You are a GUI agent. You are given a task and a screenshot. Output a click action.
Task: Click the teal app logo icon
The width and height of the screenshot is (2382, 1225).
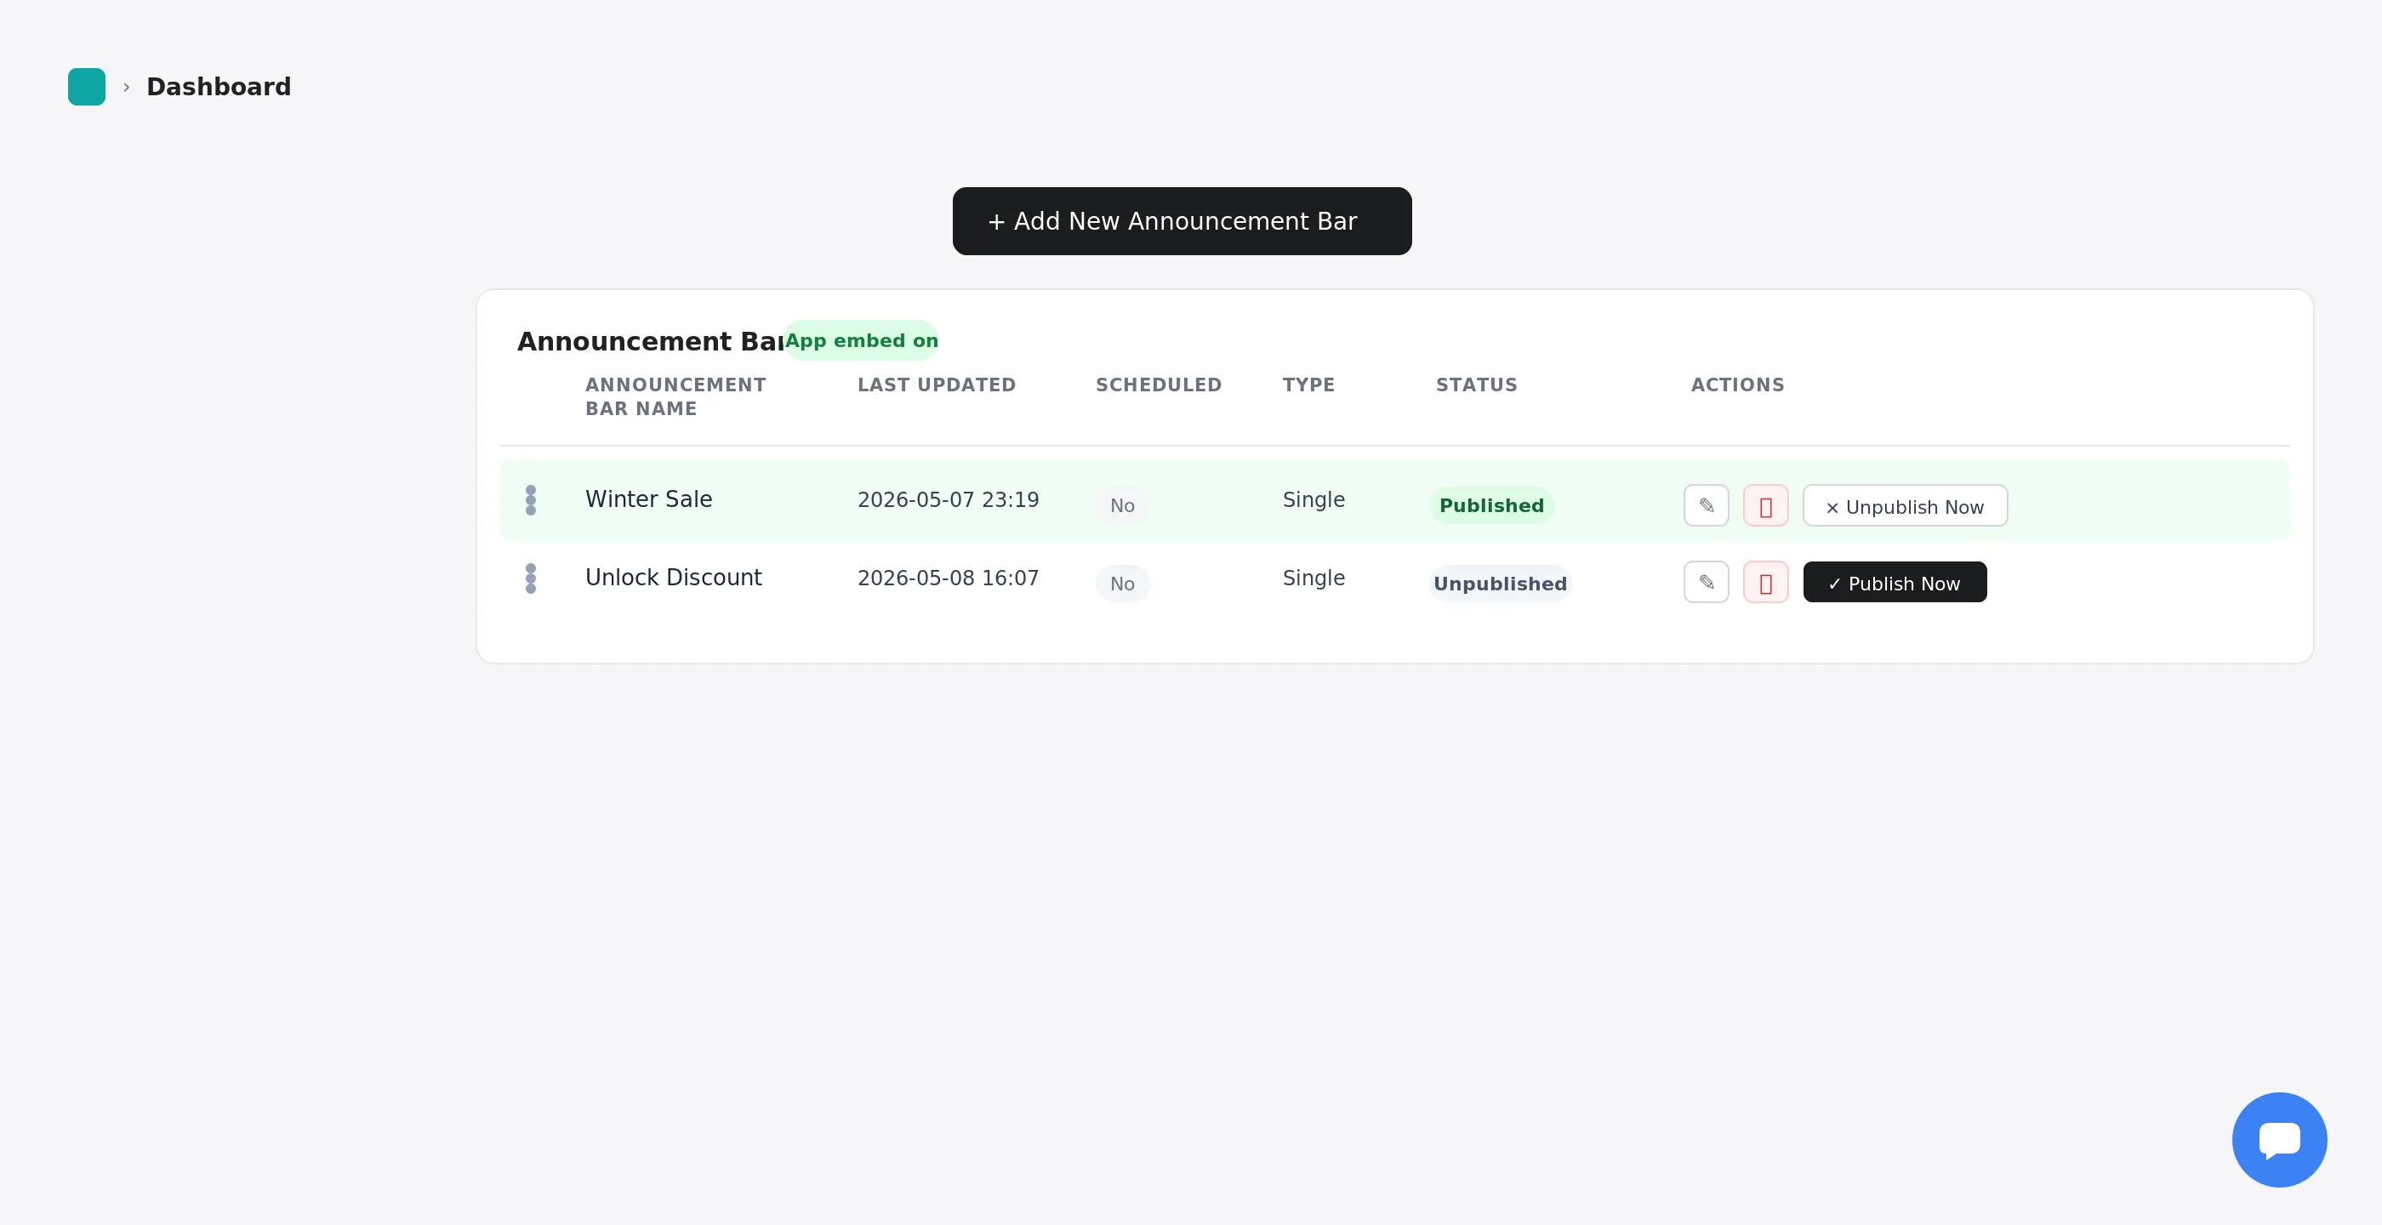pos(86,87)
